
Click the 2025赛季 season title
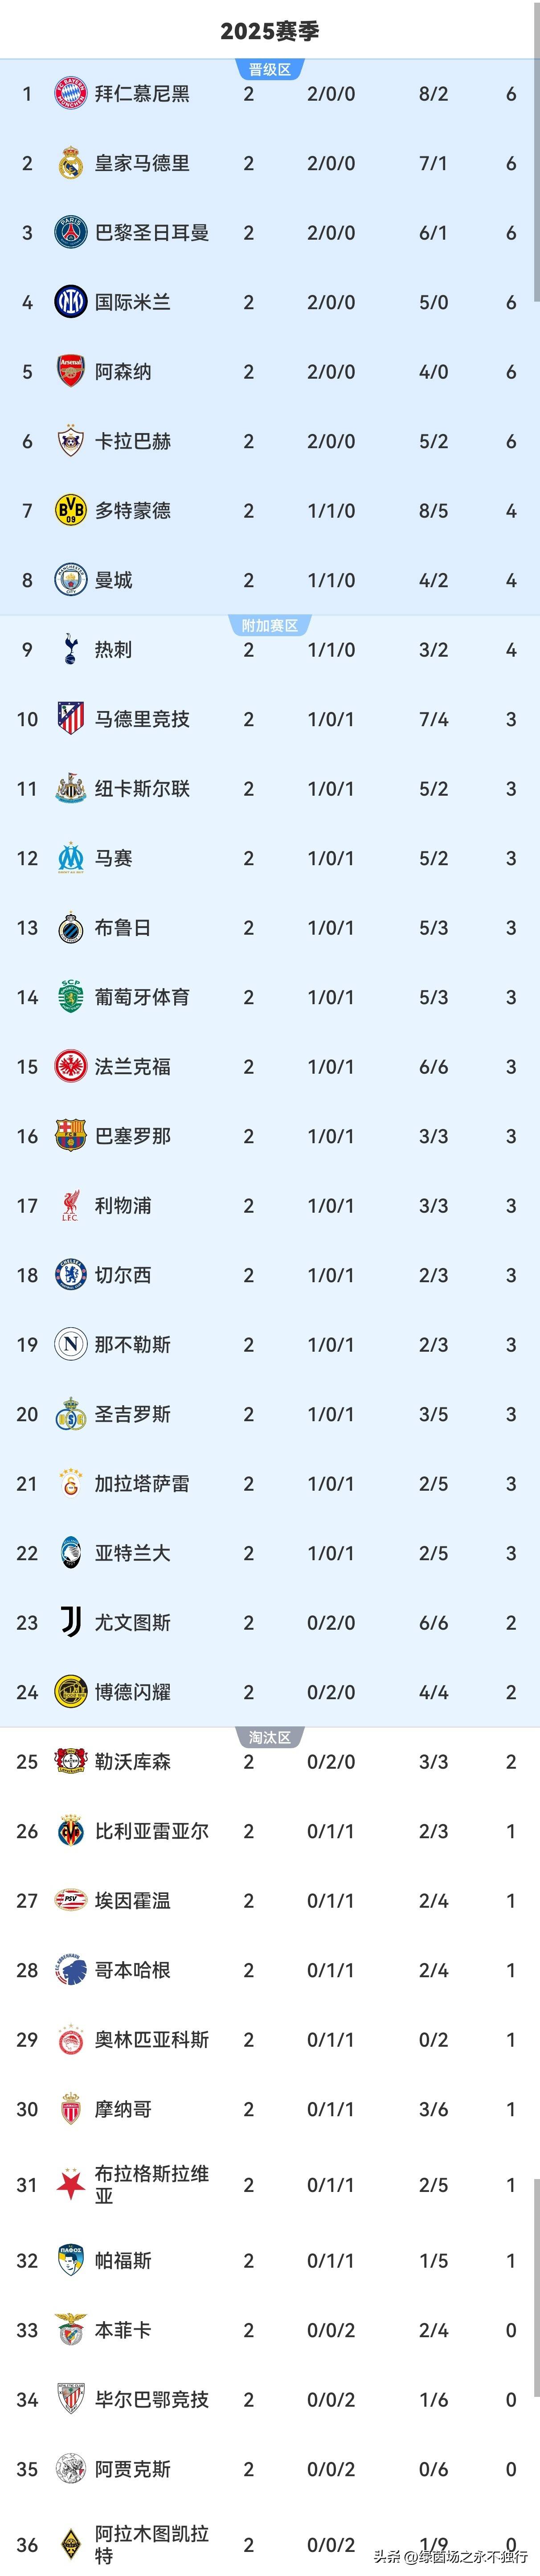(x=270, y=31)
